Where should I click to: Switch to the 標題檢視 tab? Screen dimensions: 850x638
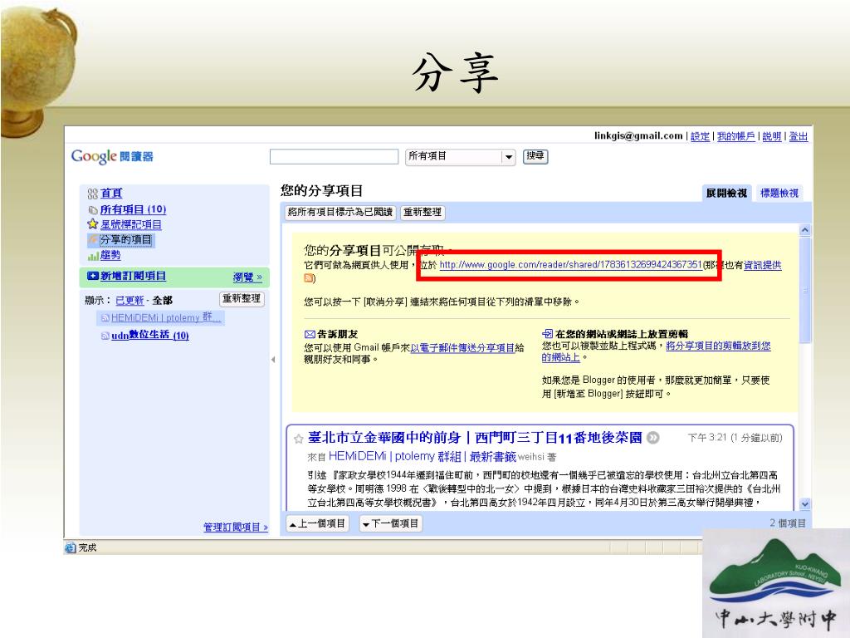779,193
